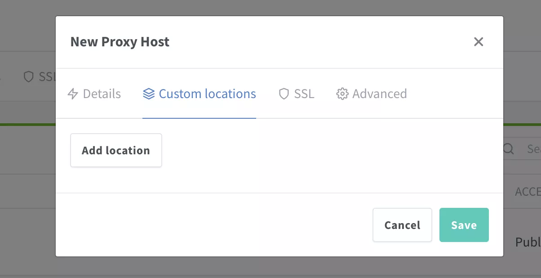
Task: Save the proxy host
Action: [x=464, y=225]
